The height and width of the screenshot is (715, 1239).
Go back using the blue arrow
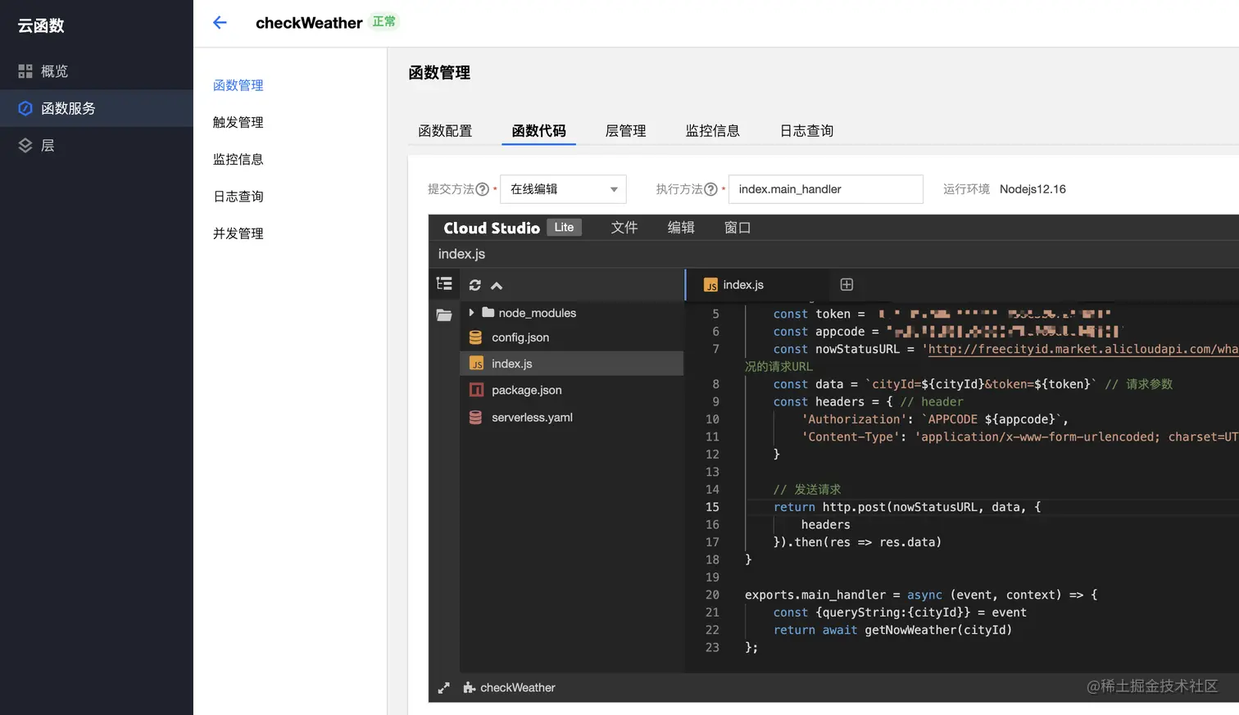click(x=220, y=23)
